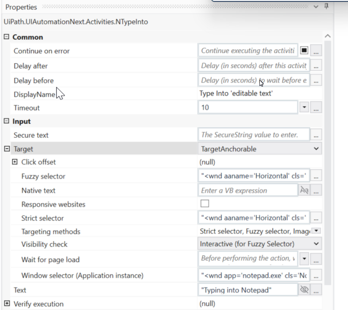Open the Targeting methods dropdown

coord(316,231)
